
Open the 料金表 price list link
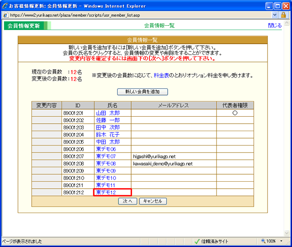click(x=161, y=75)
